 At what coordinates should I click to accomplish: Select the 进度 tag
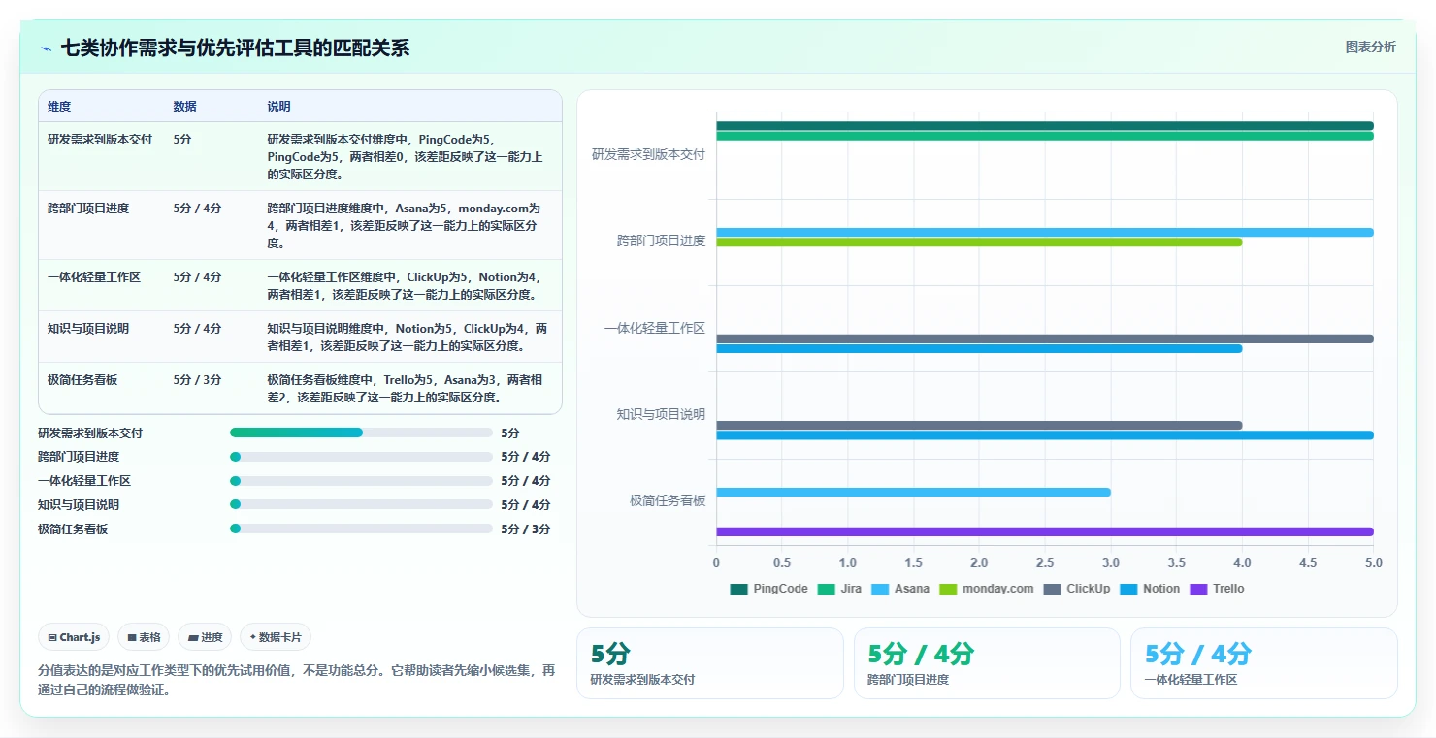coord(205,637)
